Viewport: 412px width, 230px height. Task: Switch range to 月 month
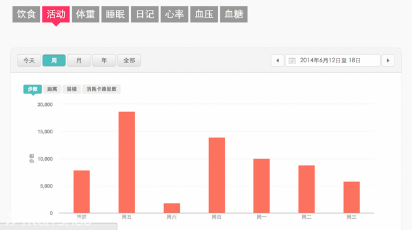click(x=79, y=60)
